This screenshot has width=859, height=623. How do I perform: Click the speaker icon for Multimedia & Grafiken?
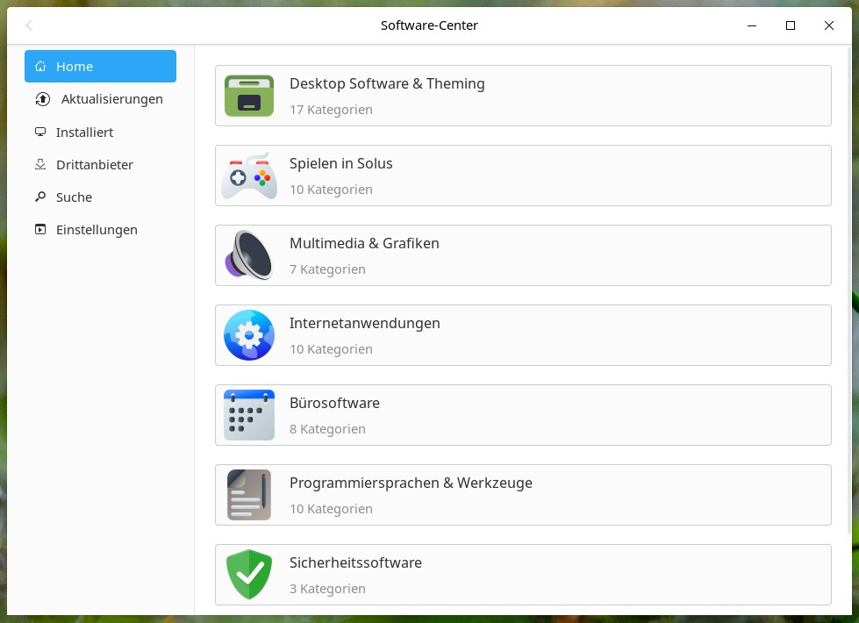tap(248, 255)
